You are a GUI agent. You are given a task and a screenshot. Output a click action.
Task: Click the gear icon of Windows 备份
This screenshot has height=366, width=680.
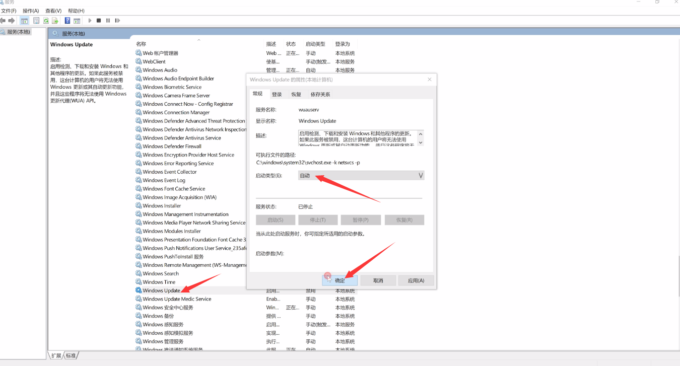tap(139, 316)
